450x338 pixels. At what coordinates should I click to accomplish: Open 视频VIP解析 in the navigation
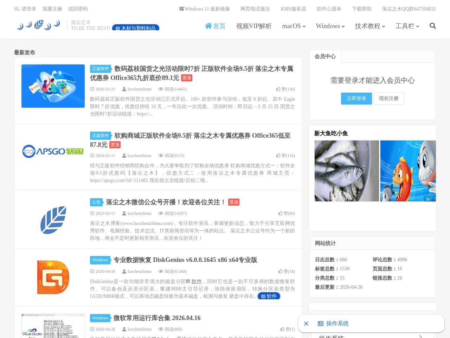pyautogui.click(x=254, y=26)
